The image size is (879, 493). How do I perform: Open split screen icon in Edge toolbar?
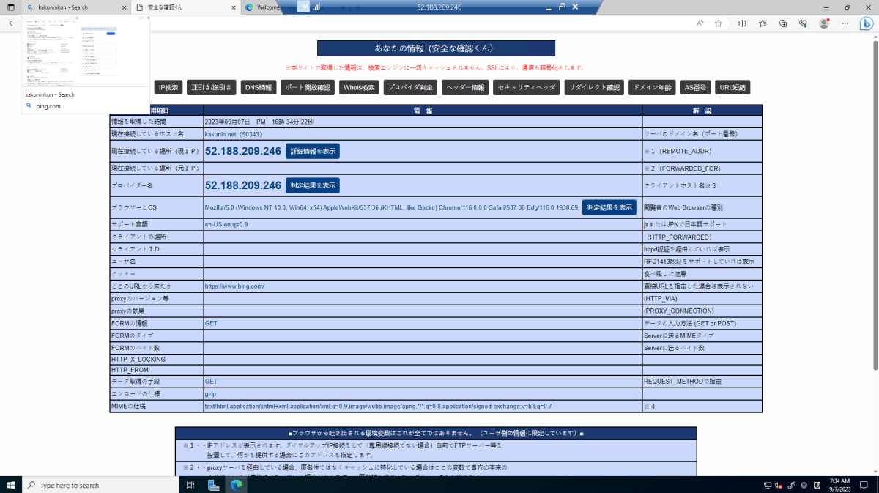click(743, 23)
